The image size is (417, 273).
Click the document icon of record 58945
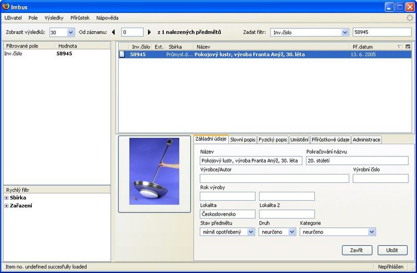coord(122,54)
